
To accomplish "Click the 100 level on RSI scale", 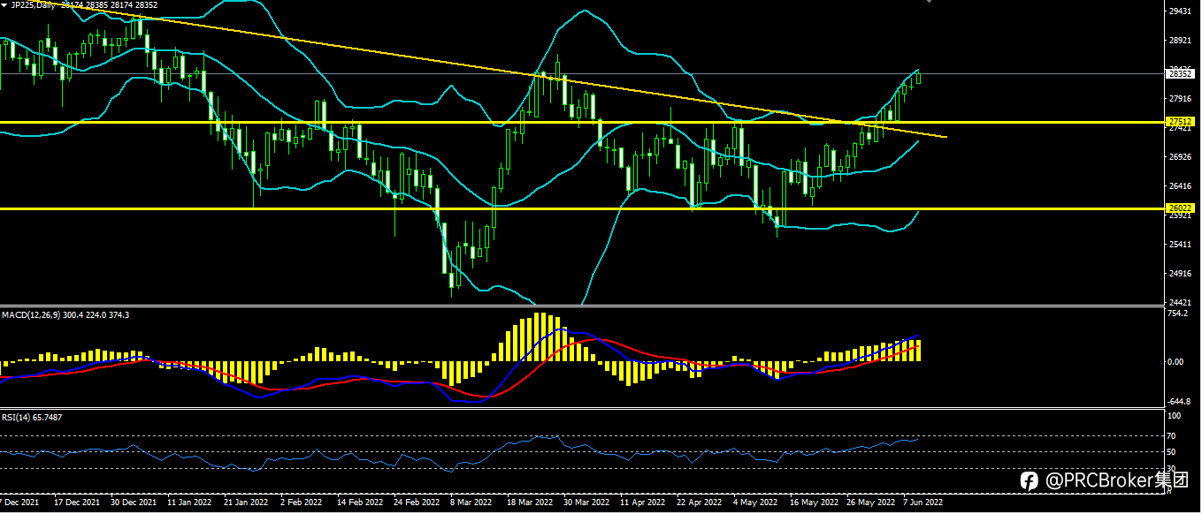I will 1175,415.
